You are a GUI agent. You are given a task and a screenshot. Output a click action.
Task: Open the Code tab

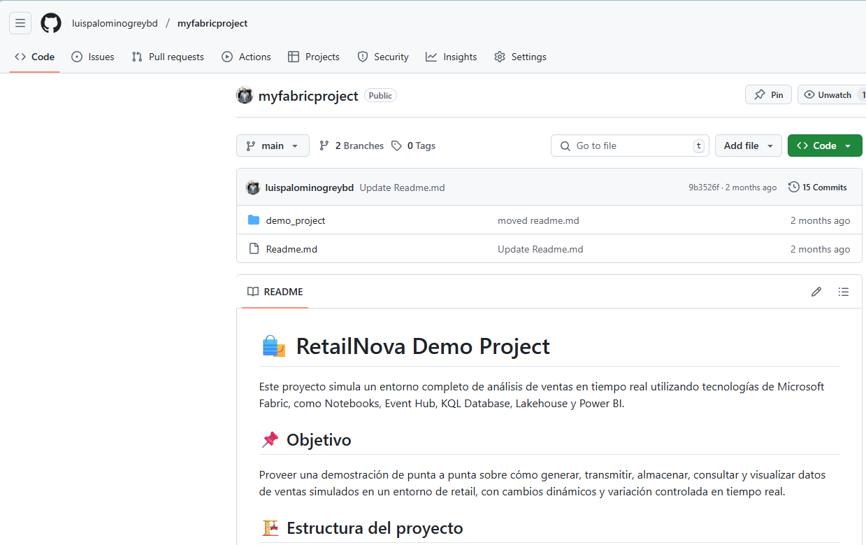tap(34, 57)
